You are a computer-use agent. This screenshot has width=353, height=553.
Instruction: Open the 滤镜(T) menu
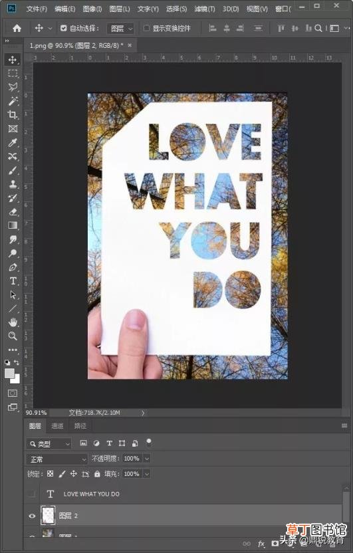(x=205, y=9)
